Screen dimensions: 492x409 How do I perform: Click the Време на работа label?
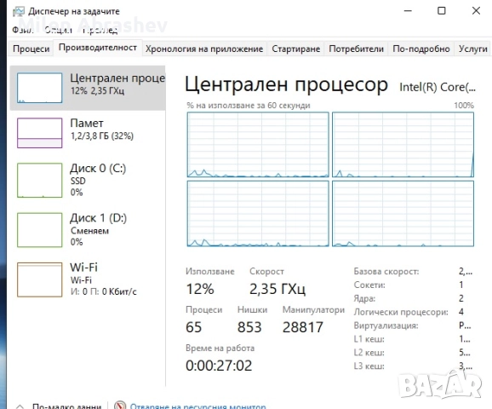coord(220,348)
